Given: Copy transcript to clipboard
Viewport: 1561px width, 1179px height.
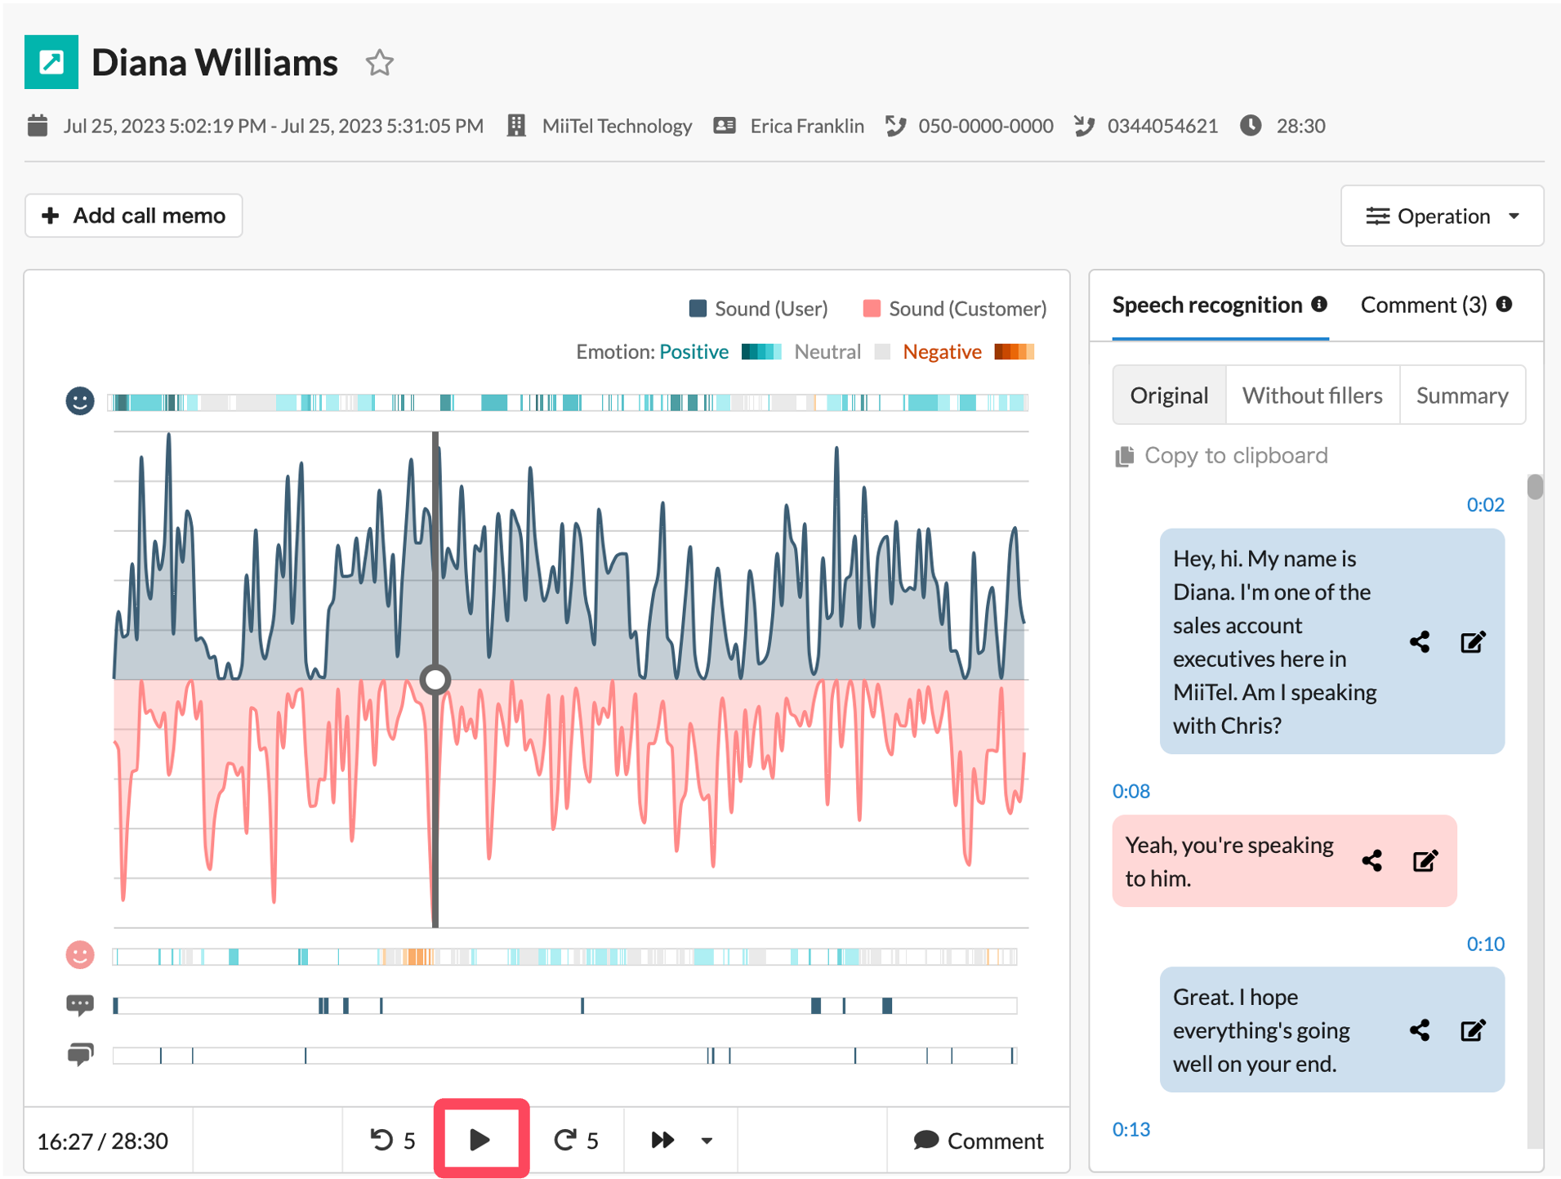Looking at the screenshot, I should [1221, 455].
